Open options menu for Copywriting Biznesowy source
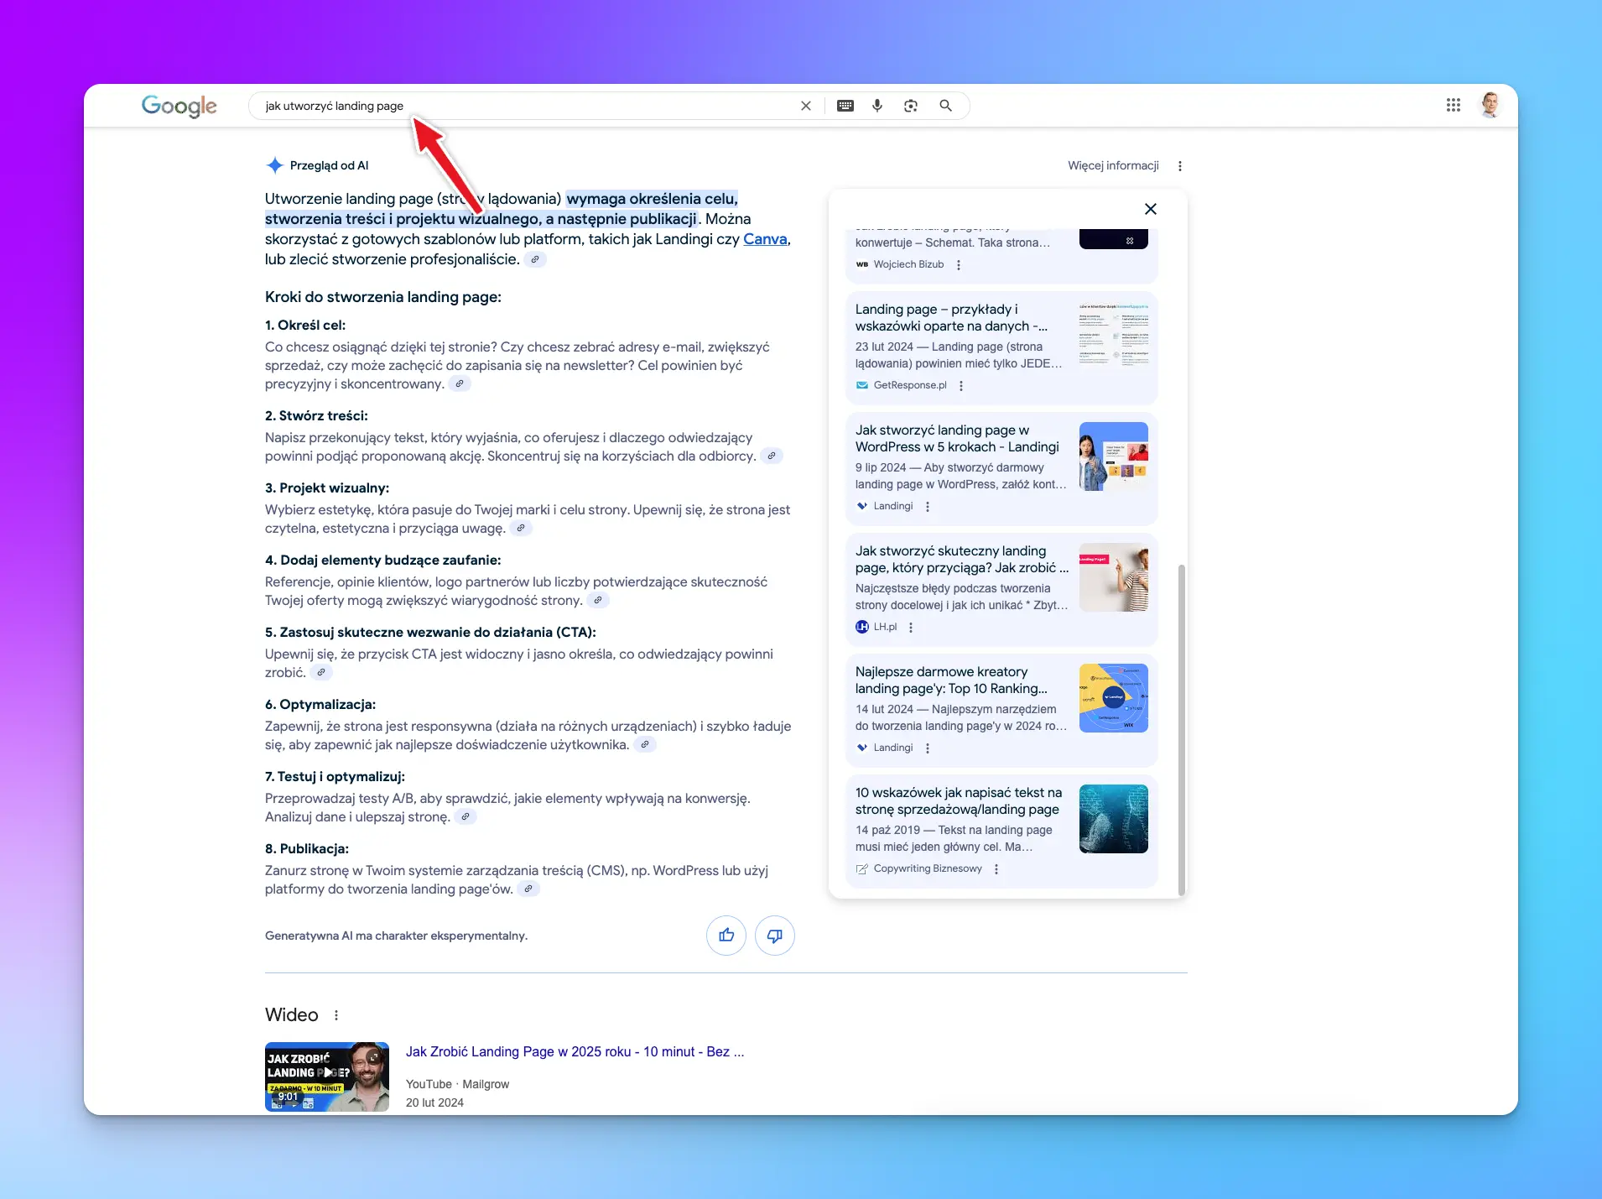The image size is (1602, 1199). 996,869
